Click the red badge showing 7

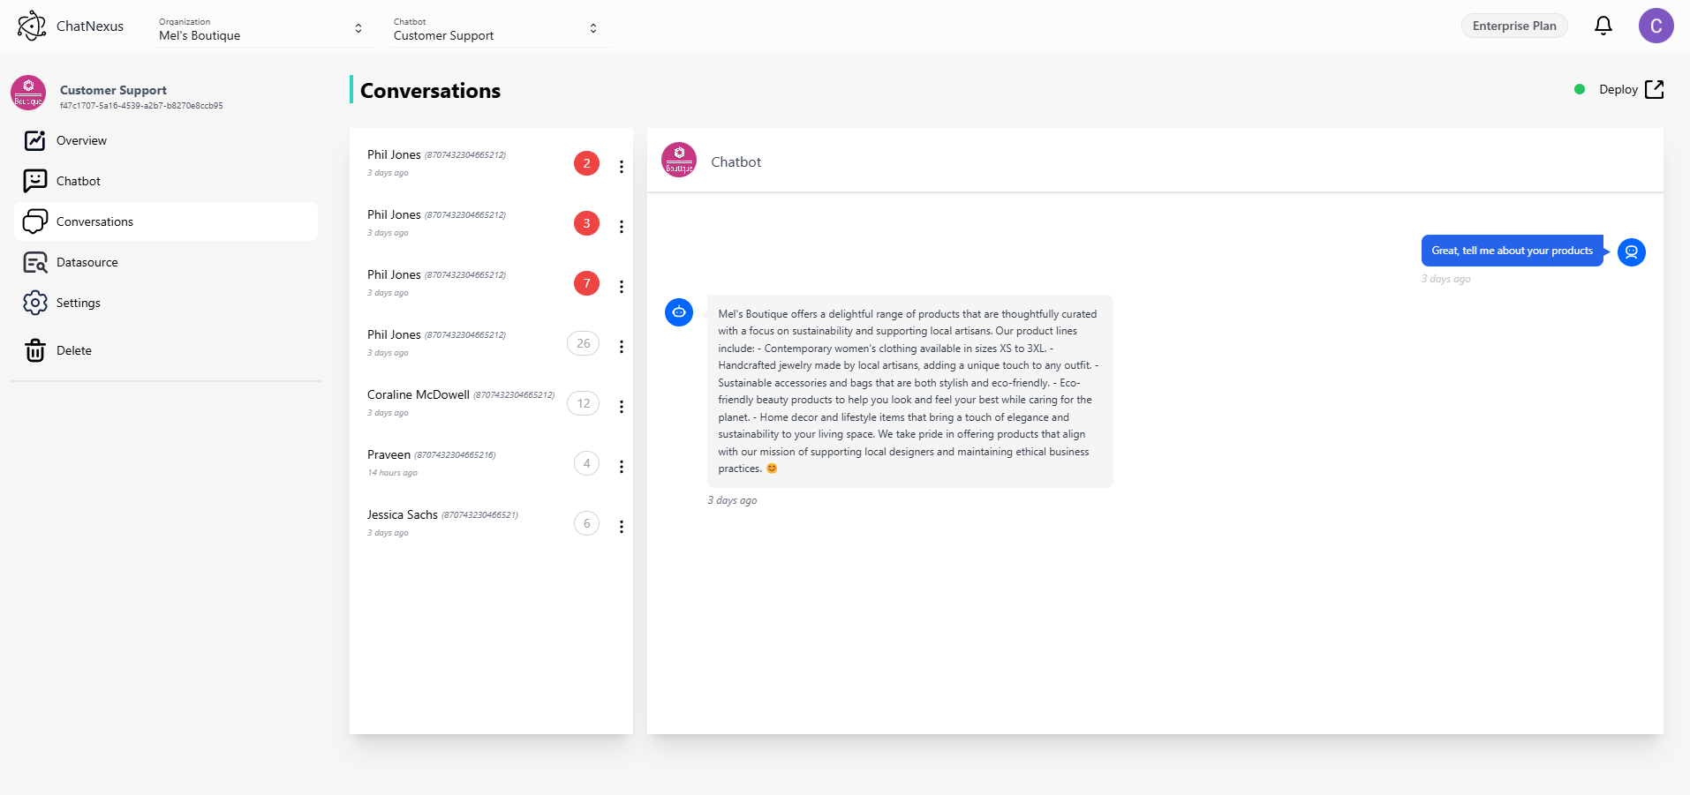pyautogui.click(x=586, y=283)
